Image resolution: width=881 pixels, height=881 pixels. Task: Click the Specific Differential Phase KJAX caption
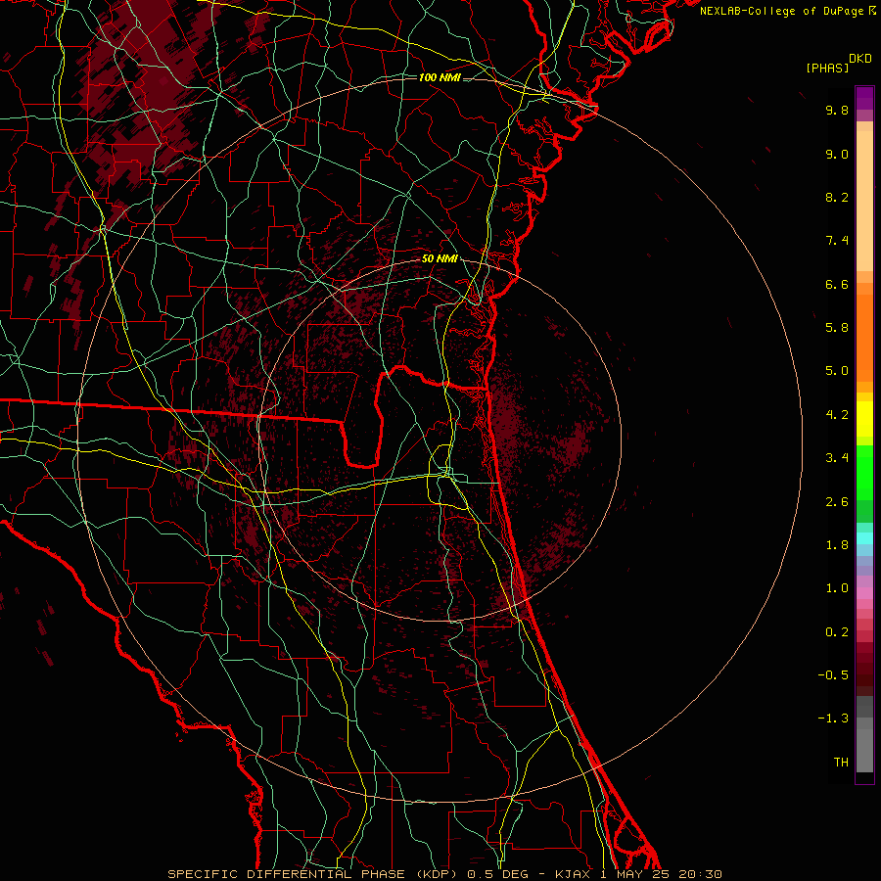point(444,874)
